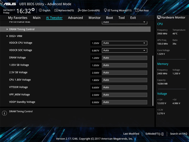Viewport: 189px width, 142px height.
Task: Click Core Voltage 1.329 V value
Action: click(x=161, y=54)
